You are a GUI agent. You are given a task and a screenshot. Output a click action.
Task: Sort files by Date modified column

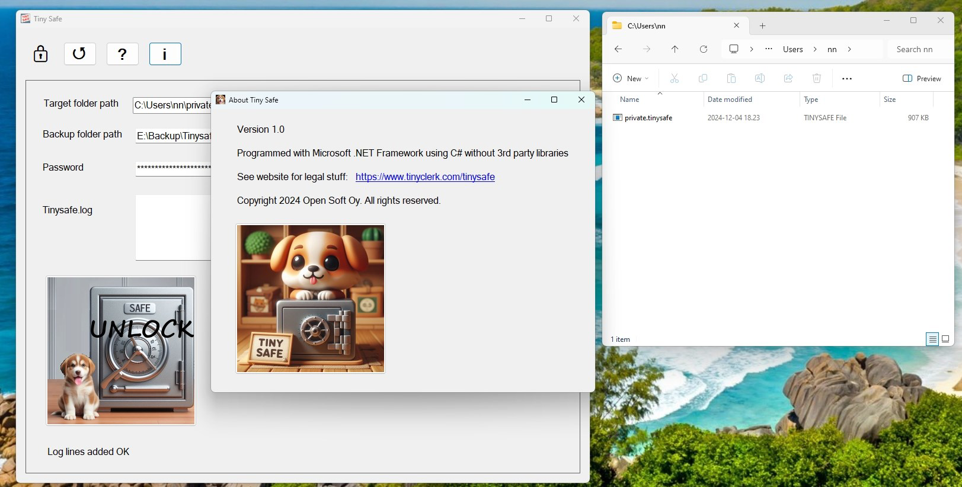pos(730,100)
